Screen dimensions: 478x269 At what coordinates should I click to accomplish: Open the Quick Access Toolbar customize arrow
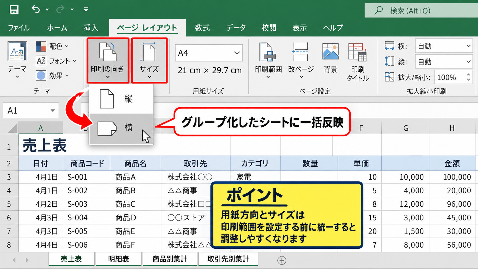(86, 9)
